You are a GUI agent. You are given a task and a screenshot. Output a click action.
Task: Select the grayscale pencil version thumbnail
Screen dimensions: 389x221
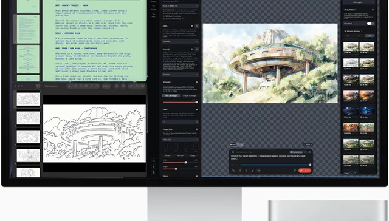(x=351, y=63)
